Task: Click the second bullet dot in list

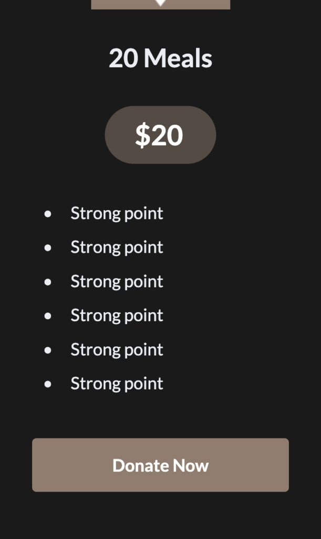Action: 48,248
